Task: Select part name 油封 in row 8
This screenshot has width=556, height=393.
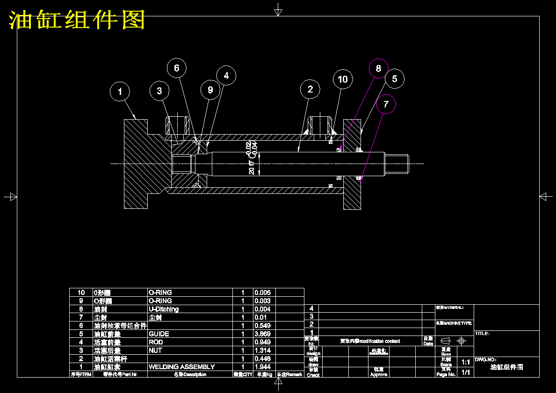Action: [101, 309]
